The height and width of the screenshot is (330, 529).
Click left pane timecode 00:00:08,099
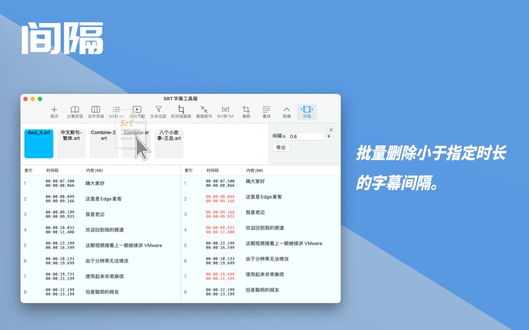(60, 197)
